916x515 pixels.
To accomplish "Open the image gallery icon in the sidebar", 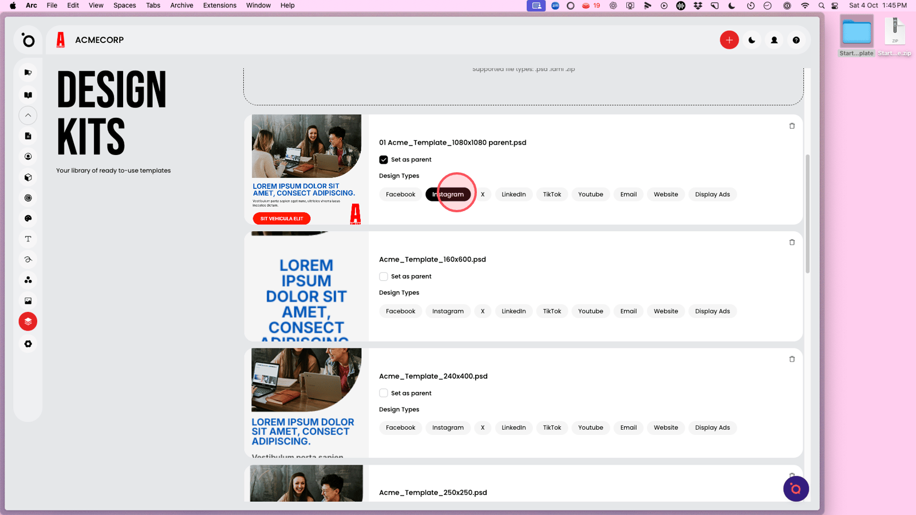I will point(28,301).
